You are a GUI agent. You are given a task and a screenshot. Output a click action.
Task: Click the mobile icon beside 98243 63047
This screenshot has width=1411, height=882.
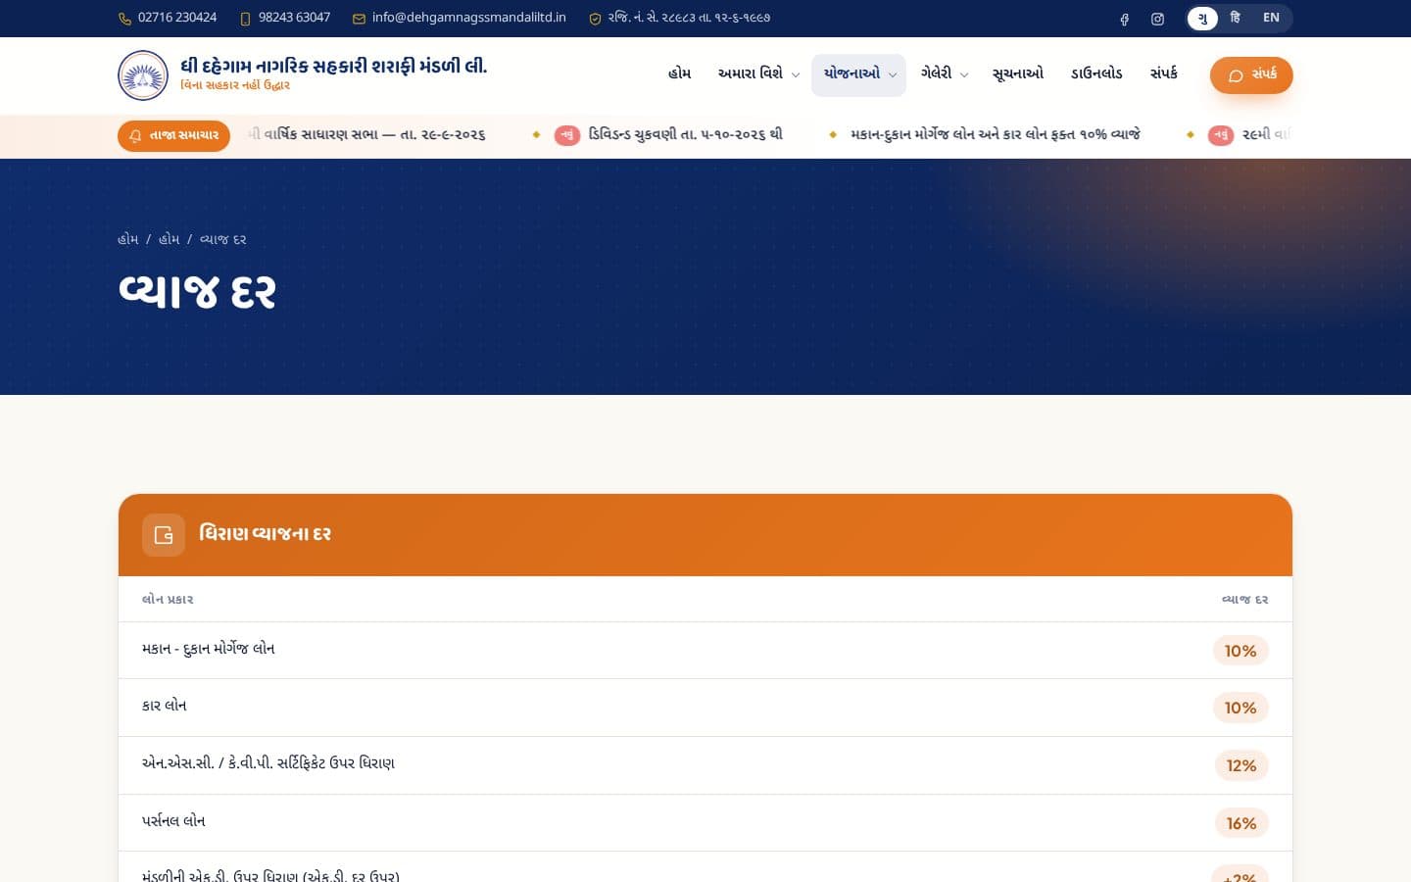245,19
